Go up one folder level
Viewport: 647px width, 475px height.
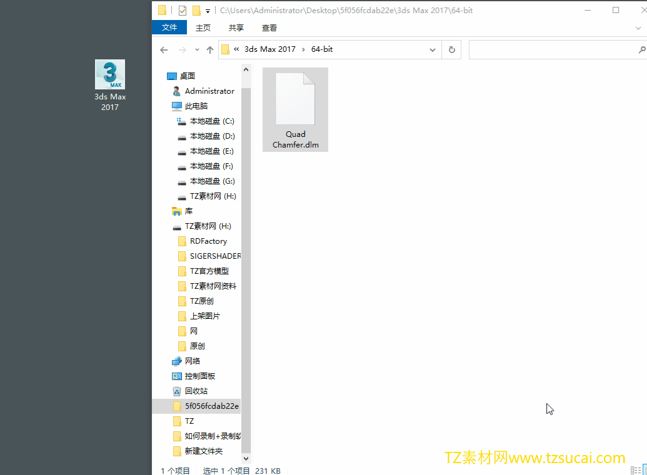click(x=210, y=50)
